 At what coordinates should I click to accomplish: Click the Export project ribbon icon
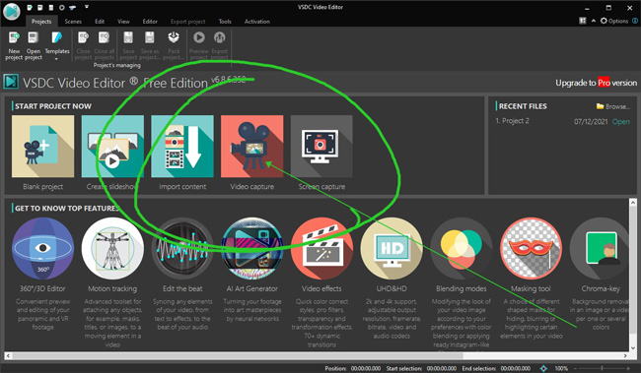click(x=220, y=37)
